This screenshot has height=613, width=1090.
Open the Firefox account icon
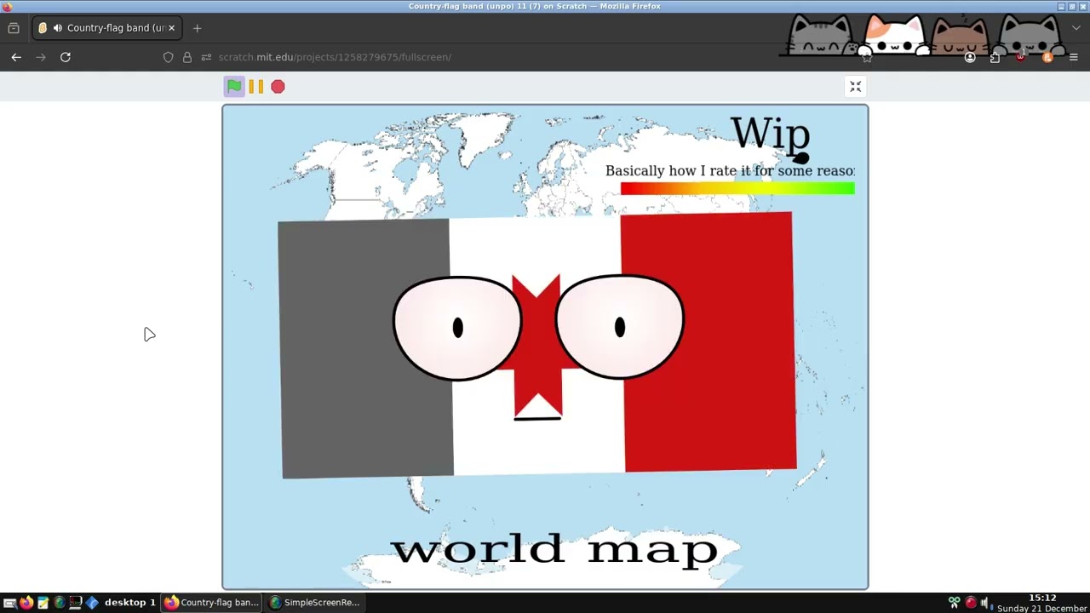970,57
